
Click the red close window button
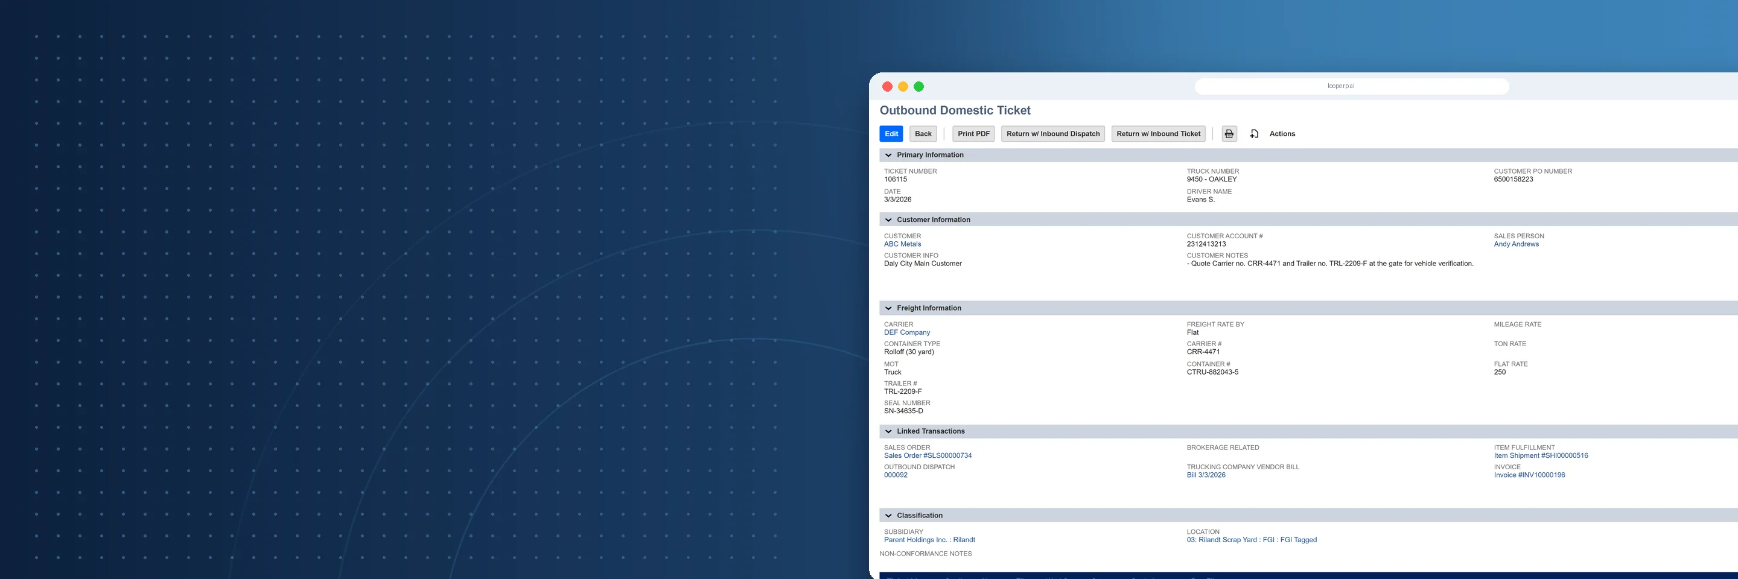tap(887, 86)
